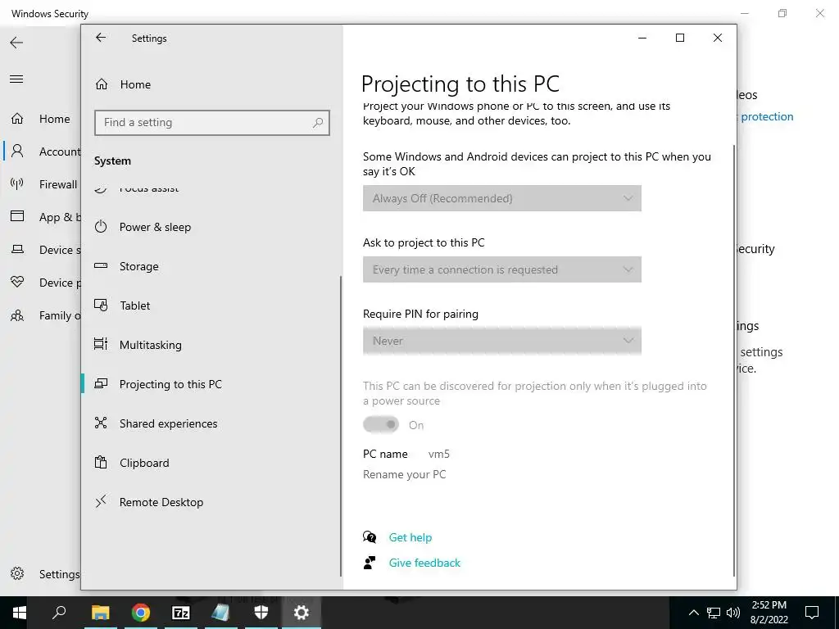Open Tablet settings page
This screenshot has width=839, height=629.
212,305
